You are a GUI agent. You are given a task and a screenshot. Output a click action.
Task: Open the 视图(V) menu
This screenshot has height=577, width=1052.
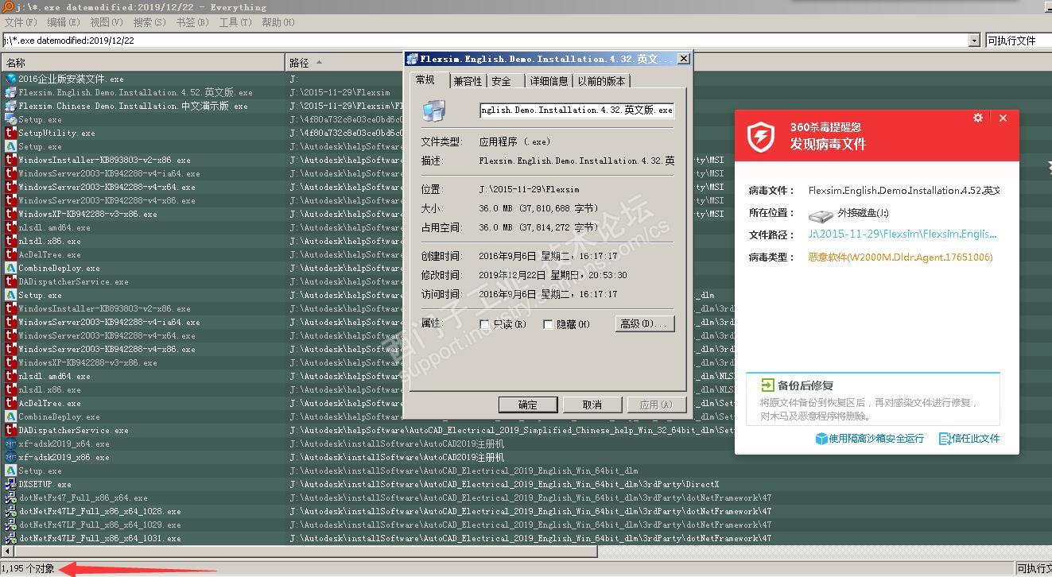(x=107, y=22)
